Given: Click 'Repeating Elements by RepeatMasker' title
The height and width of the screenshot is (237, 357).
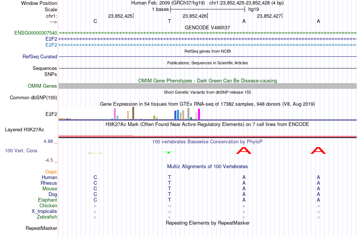Looking at the screenshot, I should (x=208, y=223).
